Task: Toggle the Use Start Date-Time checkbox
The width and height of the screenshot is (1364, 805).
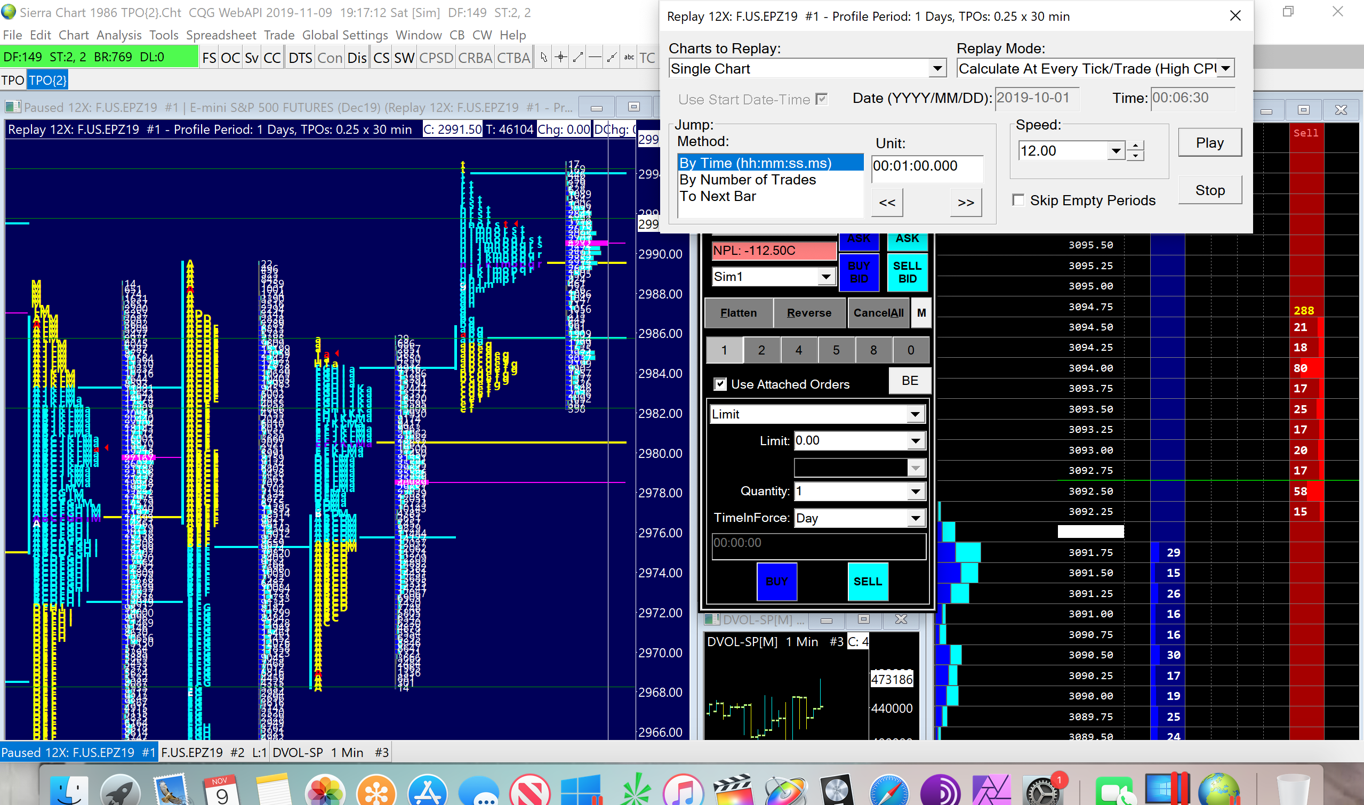Action: [x=822, y=99]
